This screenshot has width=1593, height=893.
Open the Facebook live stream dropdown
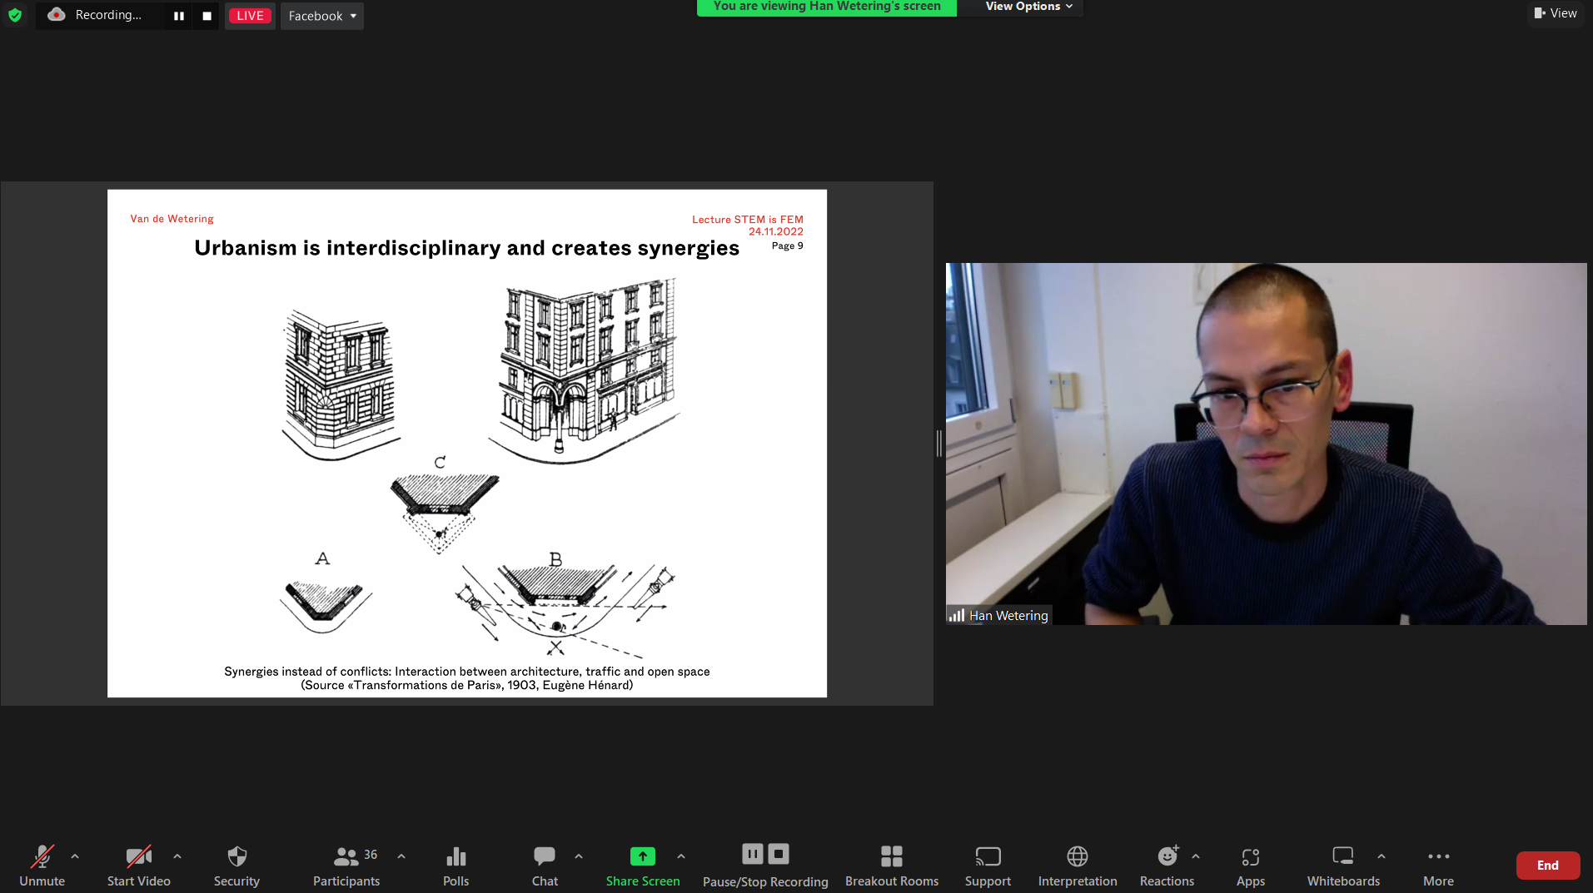click(x=321, y=16)
